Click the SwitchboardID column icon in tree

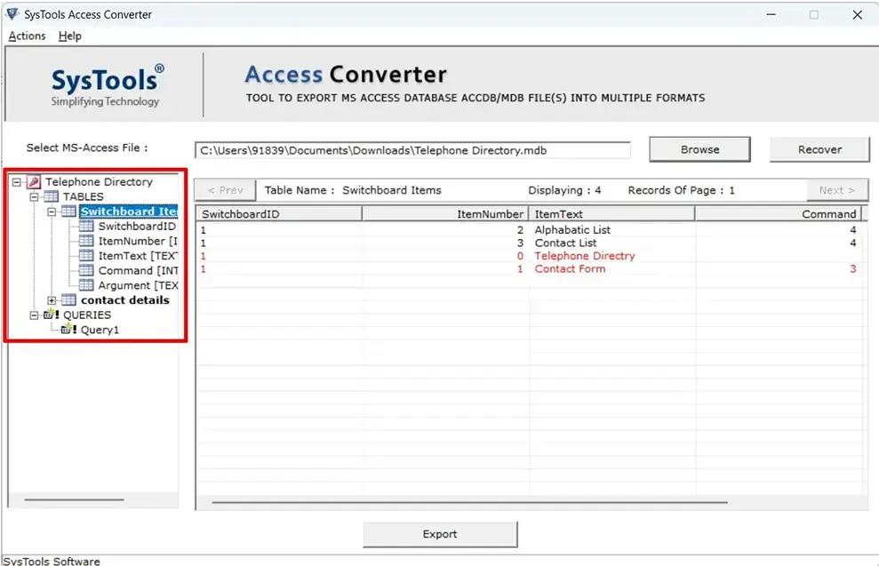86,226
